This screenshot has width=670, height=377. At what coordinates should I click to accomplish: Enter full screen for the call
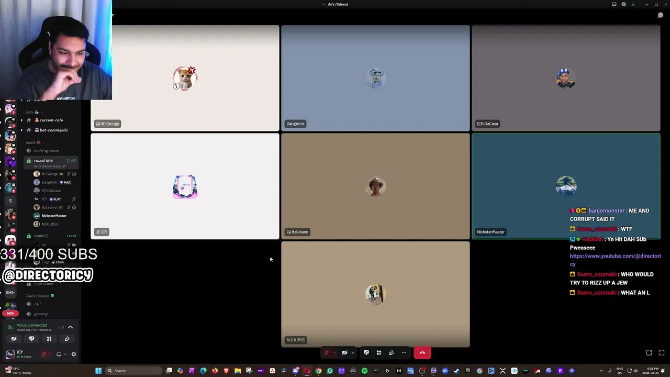662,353
